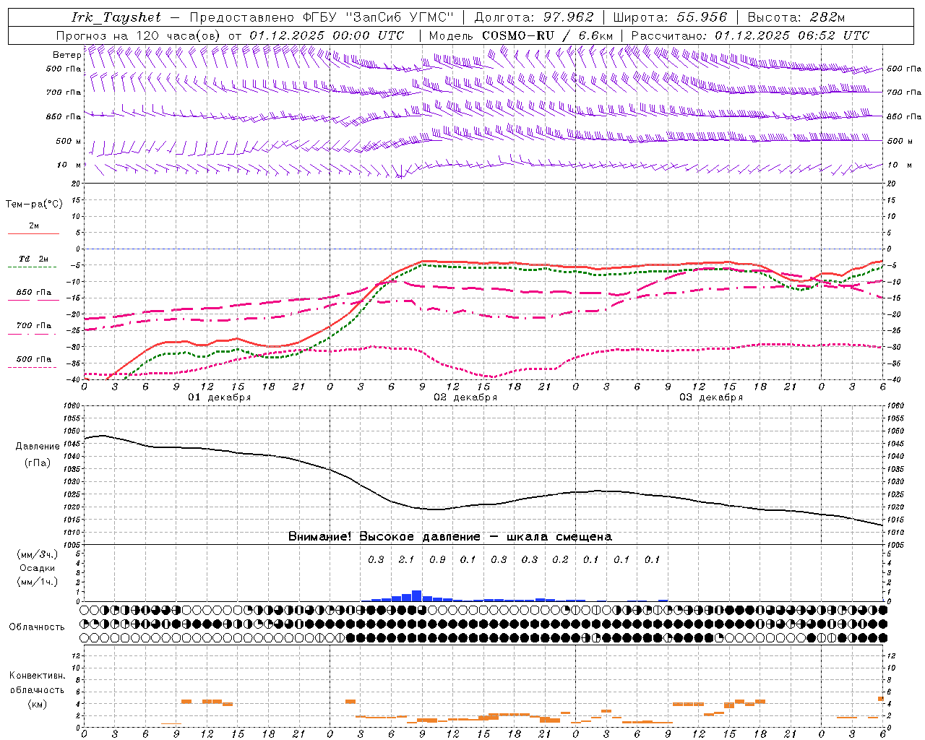Click the "Ветер" wind panel label
The width and height of the screenshot is (925, 740).
(66, 55)
